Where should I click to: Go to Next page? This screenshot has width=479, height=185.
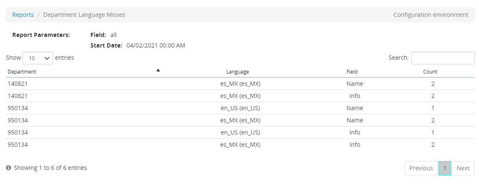463,168
